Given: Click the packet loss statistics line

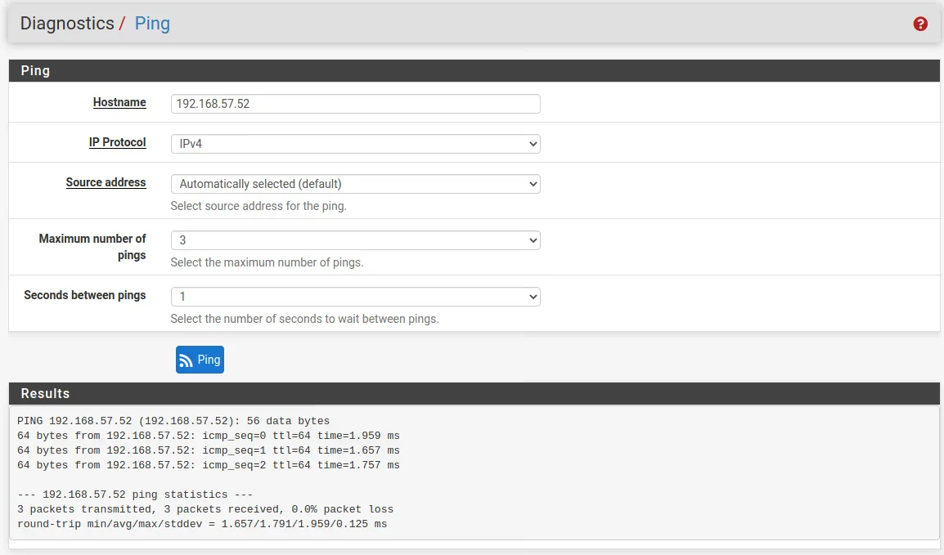Looking at the screenshot, I should tap(205, 509).
